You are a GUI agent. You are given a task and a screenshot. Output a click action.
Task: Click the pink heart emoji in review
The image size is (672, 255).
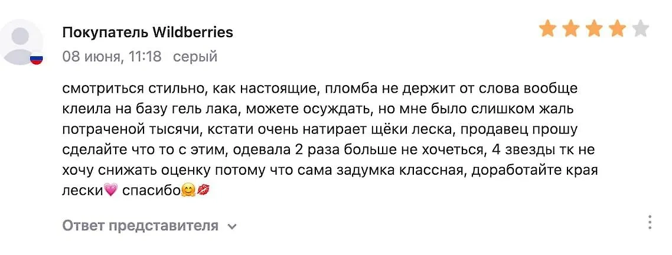tap(110, 191)
